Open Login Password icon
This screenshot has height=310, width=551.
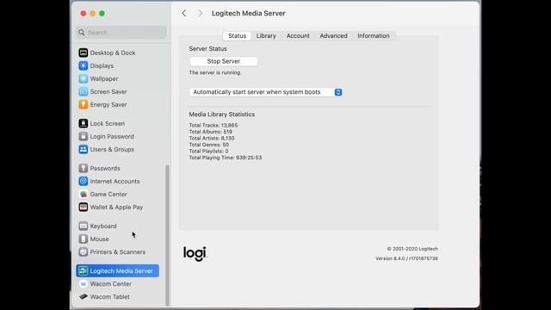(84, 136)
